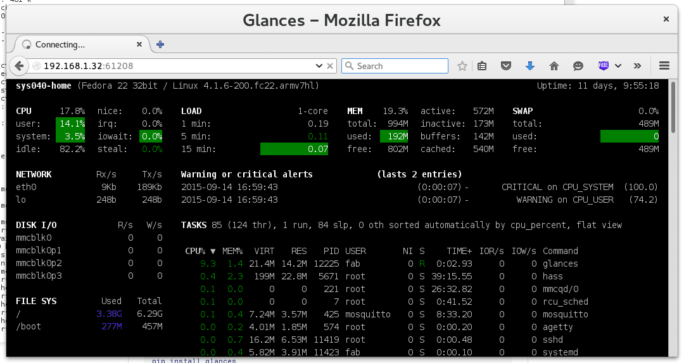Expand the toolbar overflow chevron

click(637, 66)
